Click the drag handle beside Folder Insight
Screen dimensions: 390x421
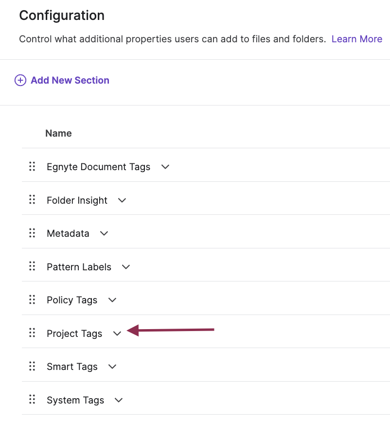(32, 199)
